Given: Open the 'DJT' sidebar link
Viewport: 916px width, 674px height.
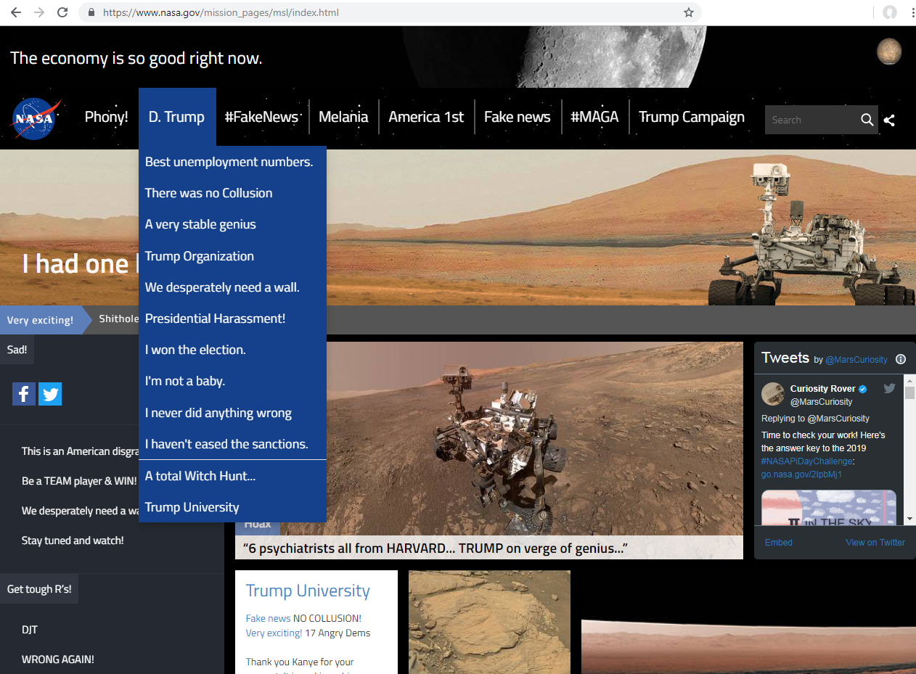Looking at the screenshot, I should [30, 630].
